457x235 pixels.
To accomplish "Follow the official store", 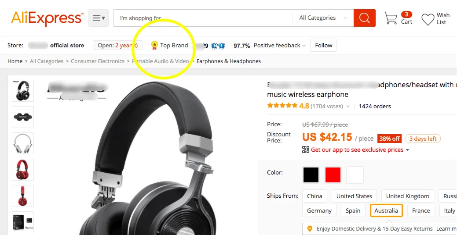I will click(324, 45).
